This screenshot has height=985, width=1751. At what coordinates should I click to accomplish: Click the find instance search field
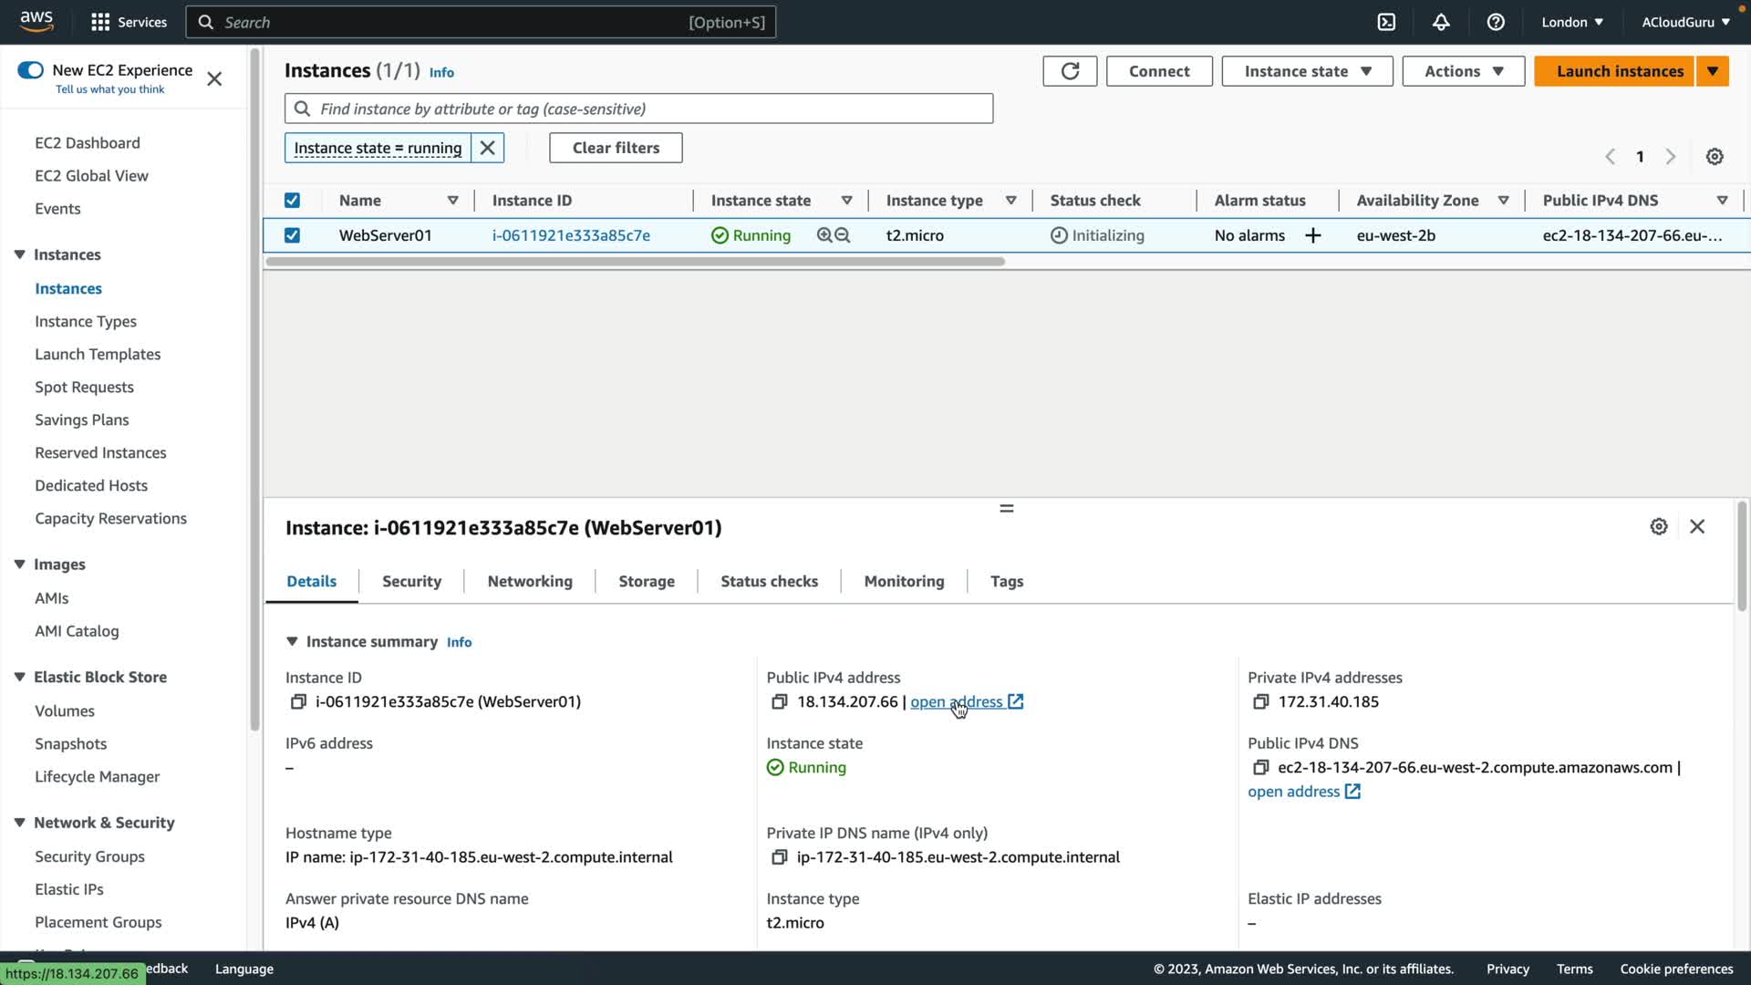(x=638, y=109)
